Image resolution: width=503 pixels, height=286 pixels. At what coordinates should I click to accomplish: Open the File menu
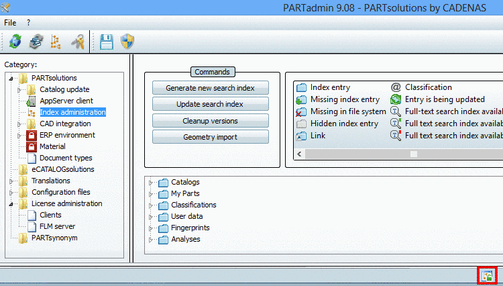click(x=10, y=23)
